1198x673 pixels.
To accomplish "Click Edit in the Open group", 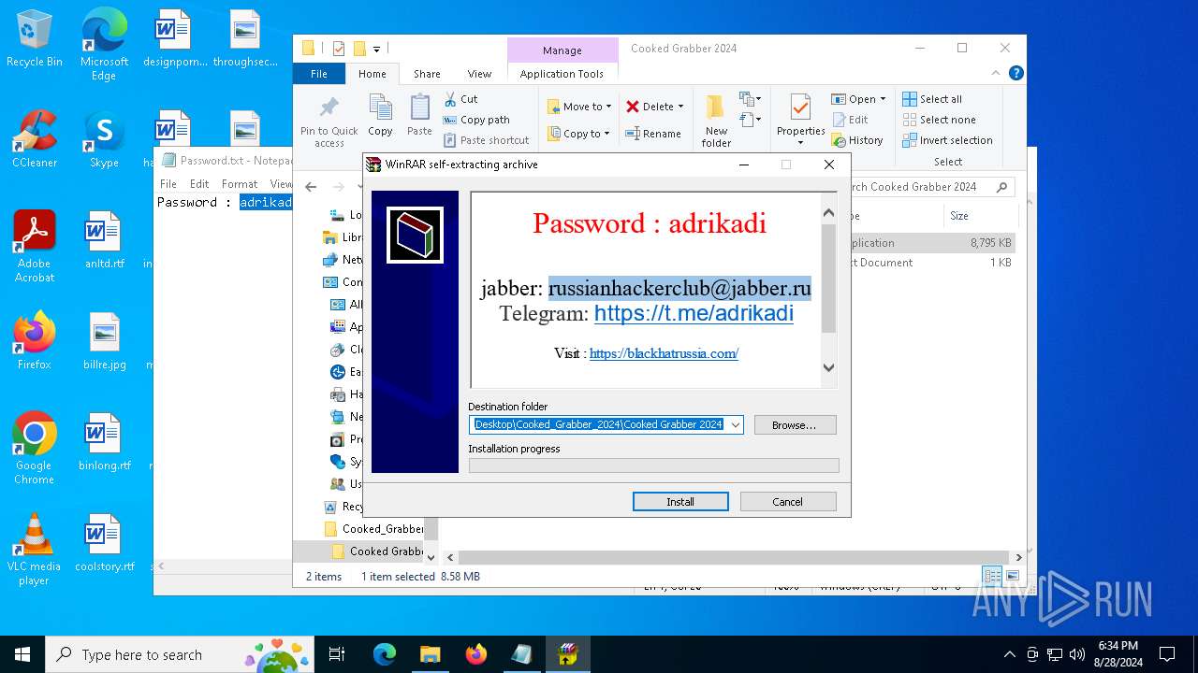I will [x=850, y=120].
